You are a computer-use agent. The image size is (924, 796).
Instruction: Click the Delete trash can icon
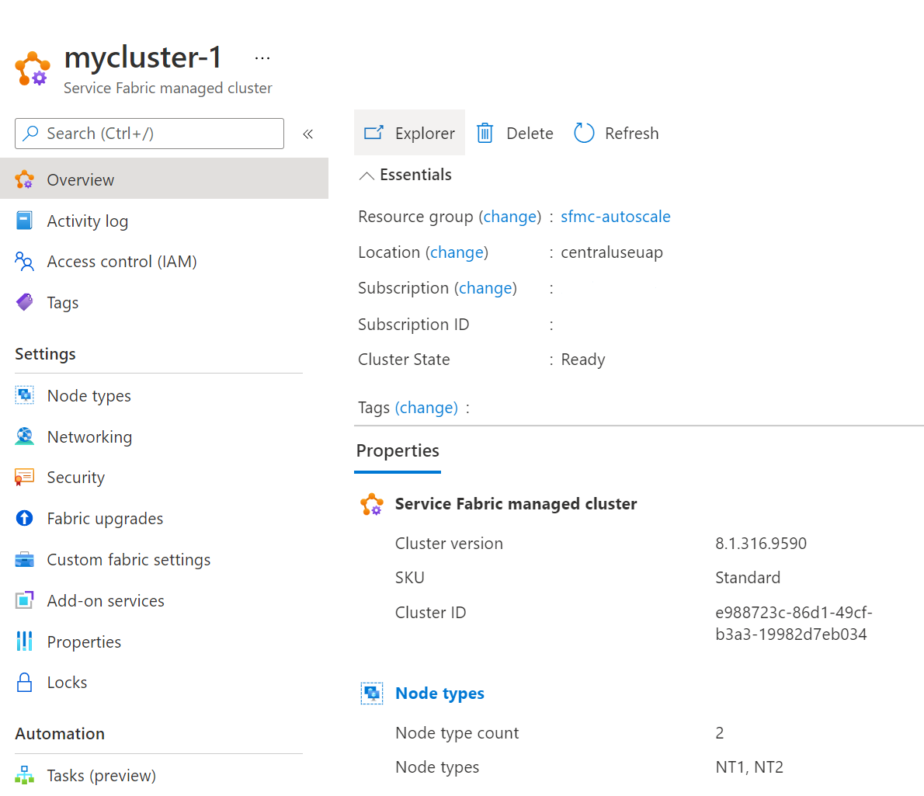click(485, 133)
